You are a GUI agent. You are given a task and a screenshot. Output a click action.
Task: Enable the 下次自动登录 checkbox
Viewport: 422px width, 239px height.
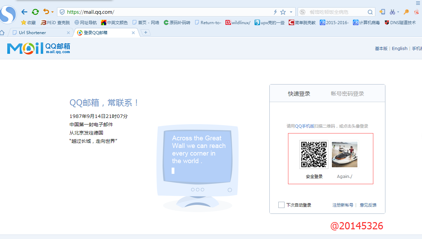coord(281,205)
